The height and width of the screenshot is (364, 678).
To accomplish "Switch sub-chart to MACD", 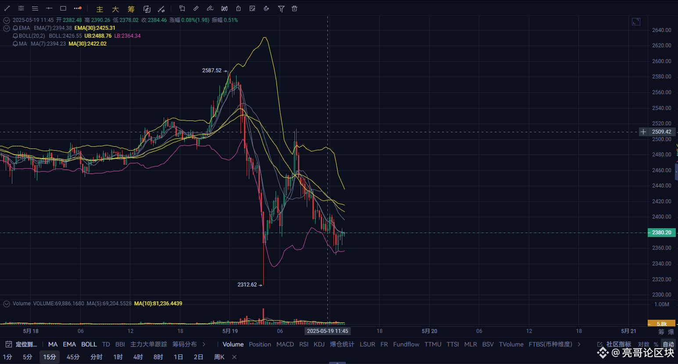I will [x=285, y=344].
